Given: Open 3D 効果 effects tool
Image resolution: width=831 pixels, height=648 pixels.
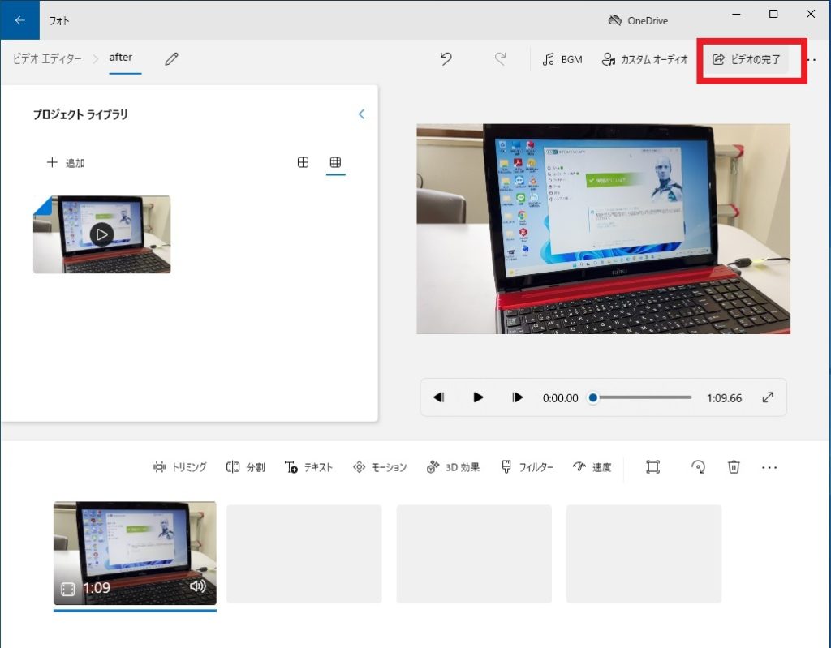Looking at the screenshot, I should 453,467.
